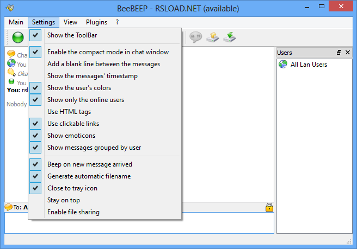Click the globe icon beside All Lan Users
The width and height of the screenshot is (357, 249).
[283, 64]
